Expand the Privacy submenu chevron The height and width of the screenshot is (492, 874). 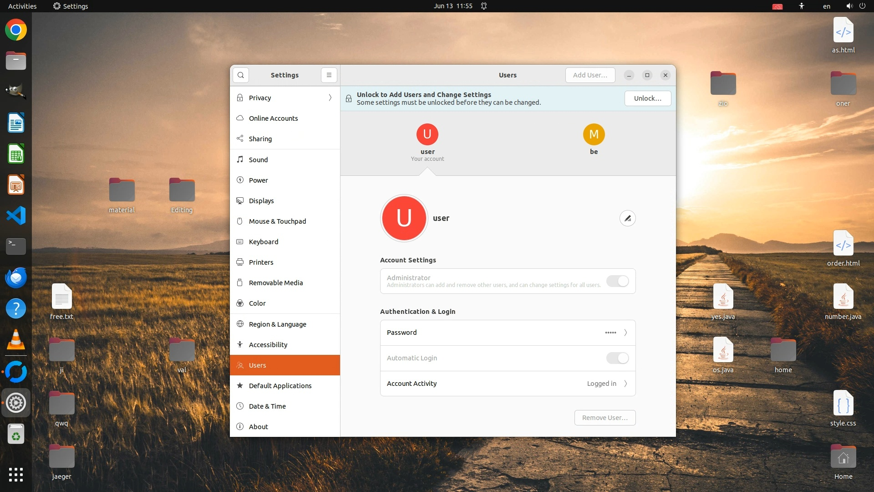(x=330, y=98)
